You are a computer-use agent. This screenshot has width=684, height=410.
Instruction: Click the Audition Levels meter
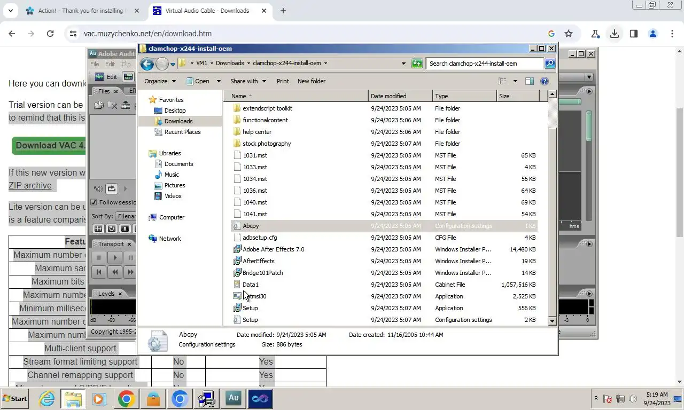tap(113, 307)
